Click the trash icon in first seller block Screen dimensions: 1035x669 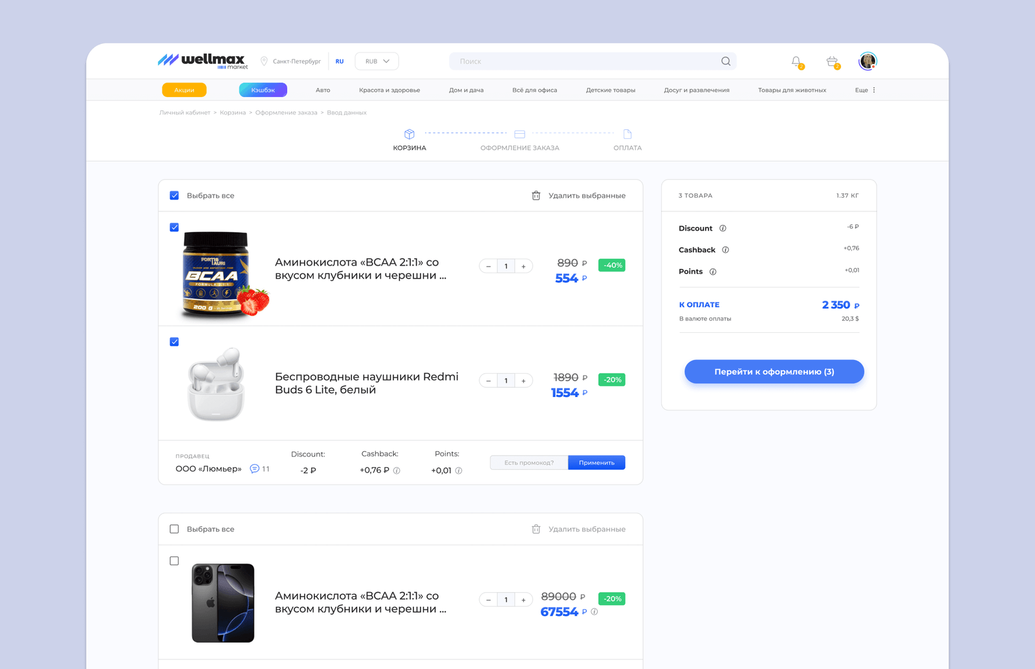(536, 196)
